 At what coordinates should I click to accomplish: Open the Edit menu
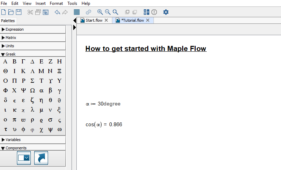click(15, 3)
